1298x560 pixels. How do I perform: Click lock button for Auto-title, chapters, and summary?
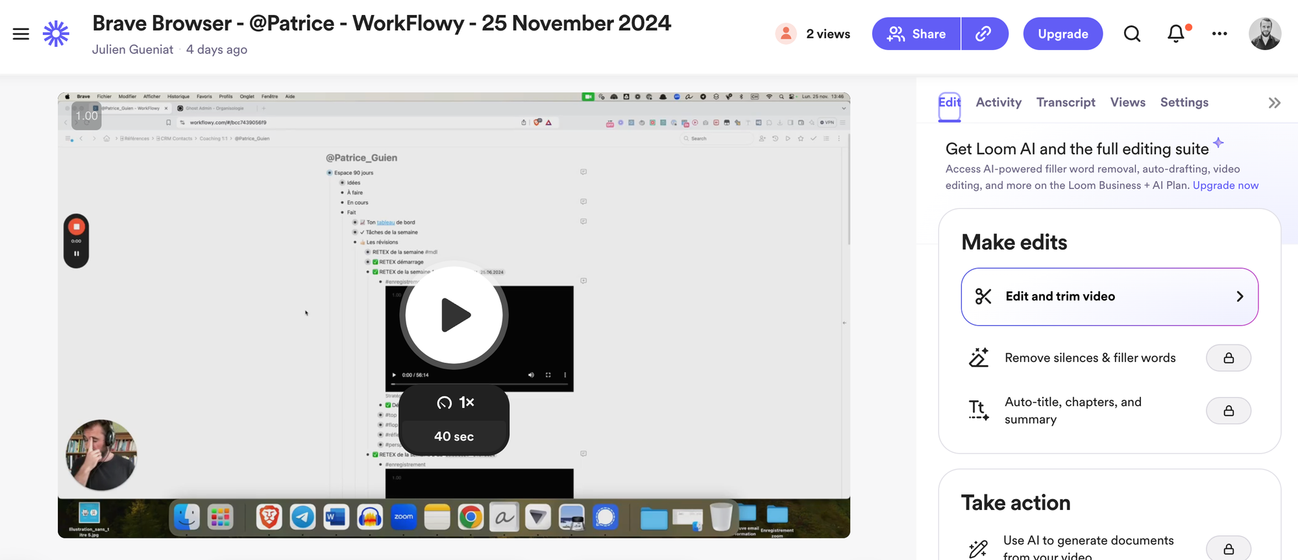click(1228, 411)
